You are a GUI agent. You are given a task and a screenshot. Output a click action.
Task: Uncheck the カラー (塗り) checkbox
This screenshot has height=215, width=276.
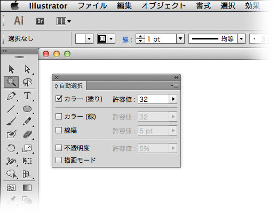(59, 99)
